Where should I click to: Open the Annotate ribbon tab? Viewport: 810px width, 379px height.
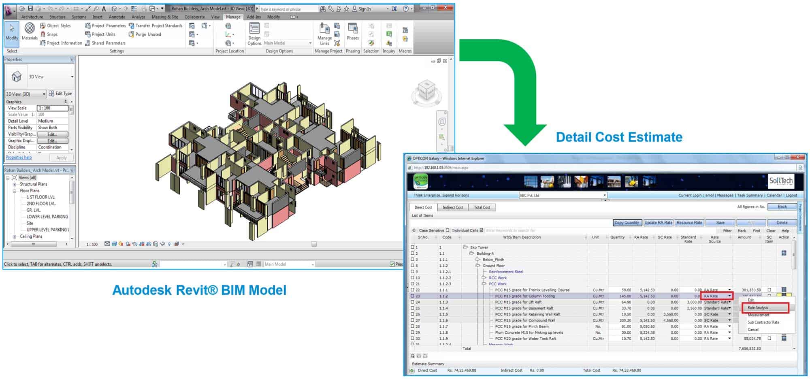coord(117,17)
